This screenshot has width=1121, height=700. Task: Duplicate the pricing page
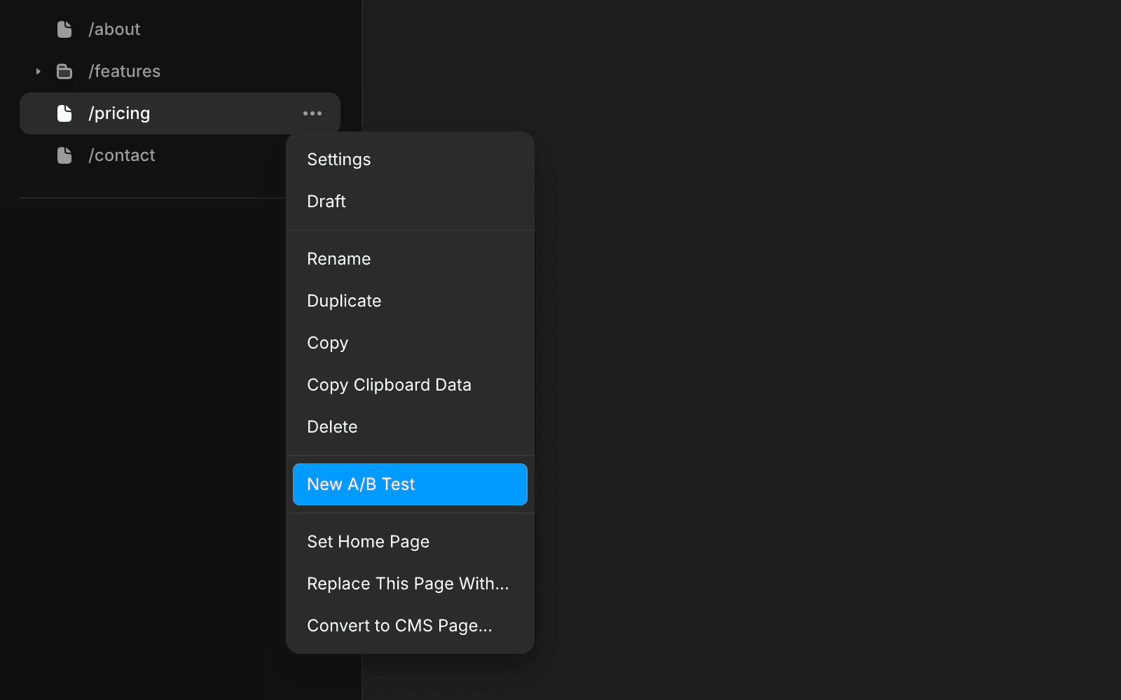pos(344,301)
